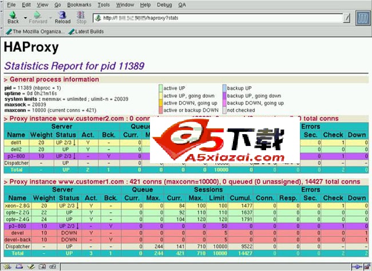Open the Tools menu
Image resolution: width=372 pixels, height=271 pixels.
tap(104, 5)
